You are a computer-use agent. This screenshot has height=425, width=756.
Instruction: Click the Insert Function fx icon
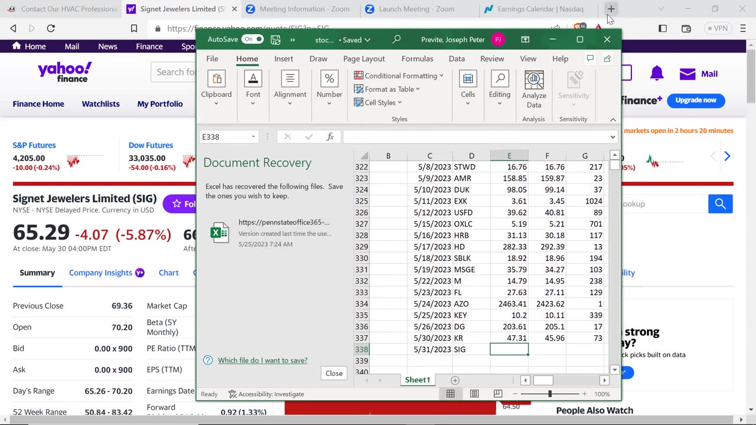(330, 137)
